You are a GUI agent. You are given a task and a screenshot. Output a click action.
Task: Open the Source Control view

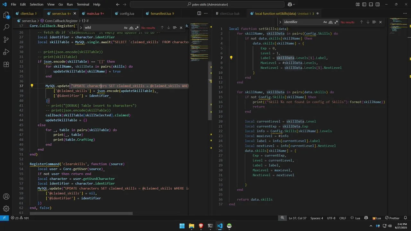pos(6,40)
